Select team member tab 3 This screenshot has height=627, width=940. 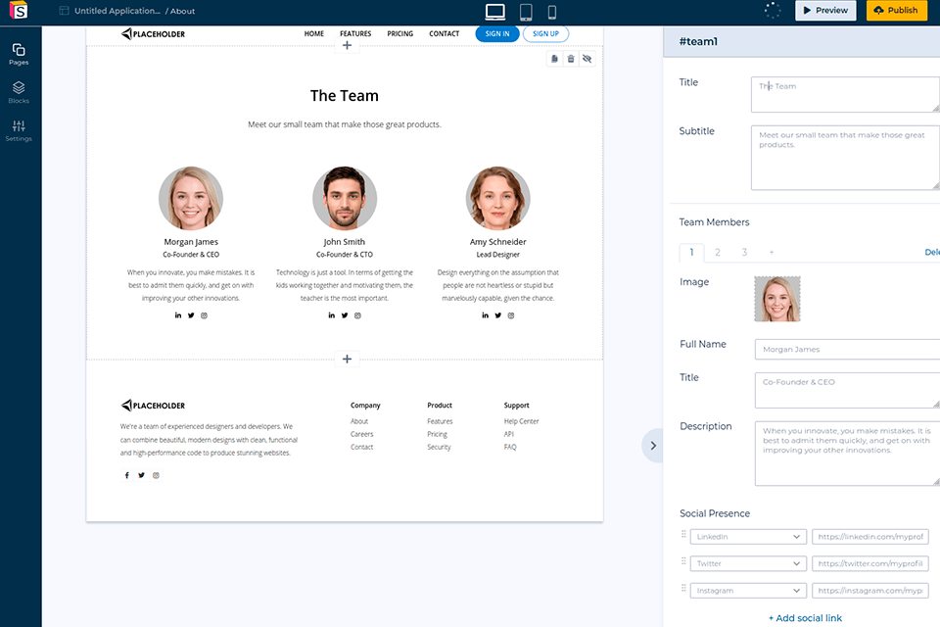click(744, 253)
